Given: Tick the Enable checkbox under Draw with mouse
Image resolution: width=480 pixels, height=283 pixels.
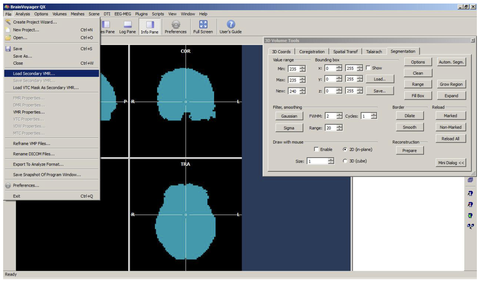Looking at the screenshot, I should point(316,149).
